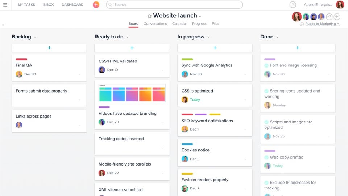Viewport: 348px width, 196px height.
Task: Favorite the Website launch project star
Action: coord(149,16)
